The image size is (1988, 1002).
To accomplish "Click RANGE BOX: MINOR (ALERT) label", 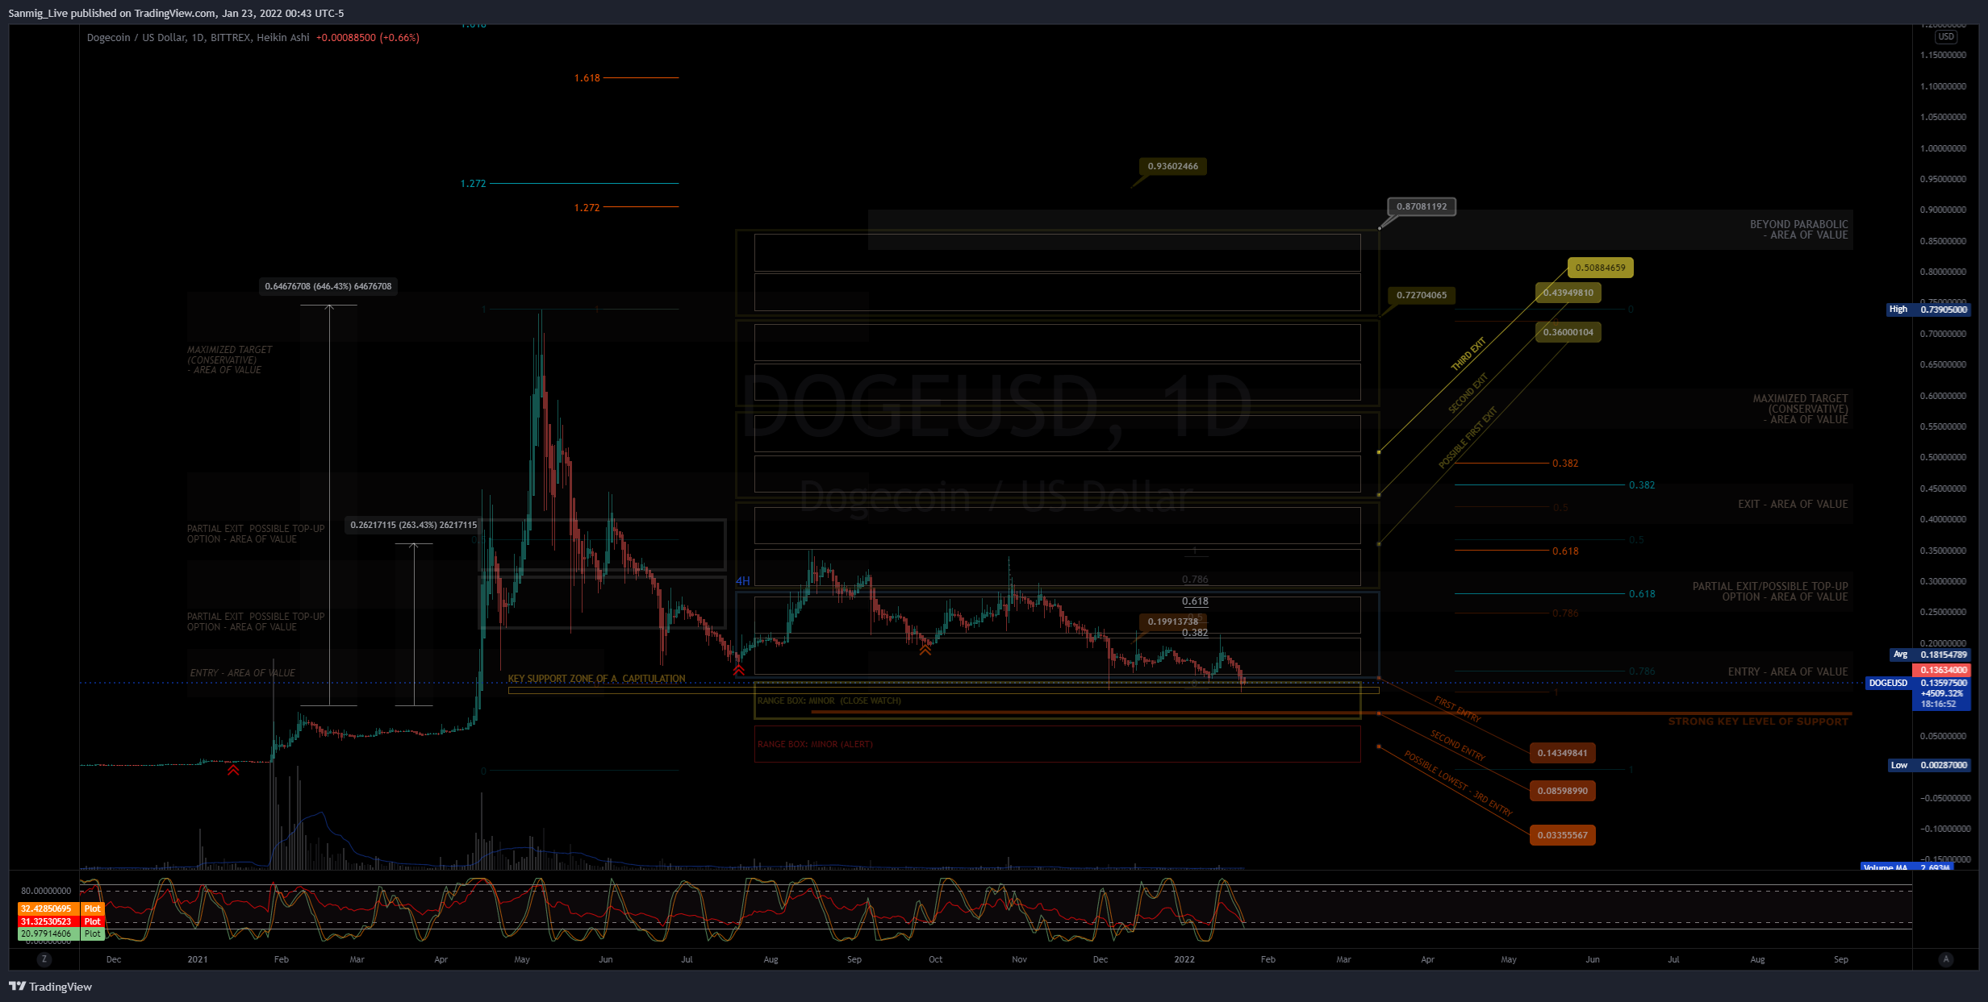I will pyautogui.click(x=815, y=744).
